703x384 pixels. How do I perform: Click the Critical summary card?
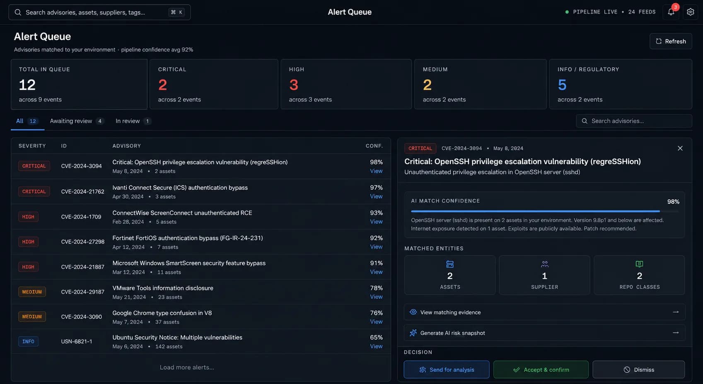pos(214,84)
